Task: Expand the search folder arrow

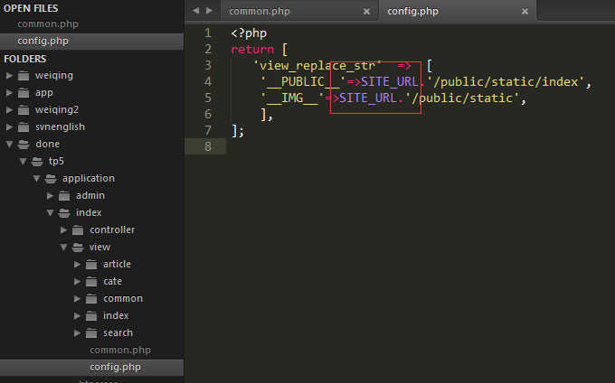Action: coord(77,333)
